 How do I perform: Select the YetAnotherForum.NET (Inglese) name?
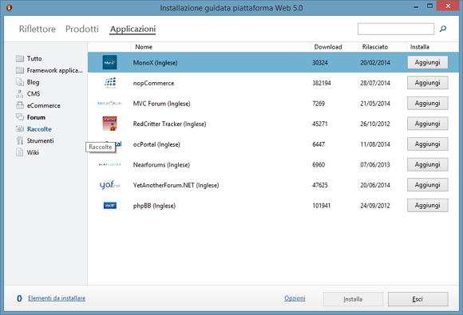[x=176, y=185]
